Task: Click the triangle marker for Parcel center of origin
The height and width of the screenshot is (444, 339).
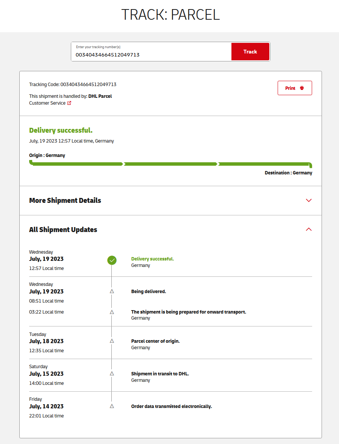Action: [x=112, y=341]
